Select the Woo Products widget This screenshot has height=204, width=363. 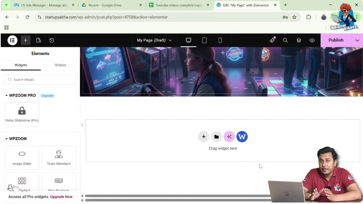click(59, 182)
